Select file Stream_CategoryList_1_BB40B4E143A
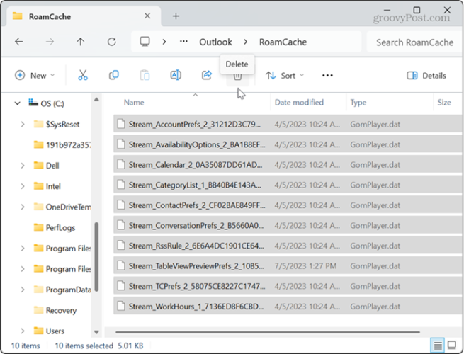This screenshot has height=354, width=464. coord(288,185)
